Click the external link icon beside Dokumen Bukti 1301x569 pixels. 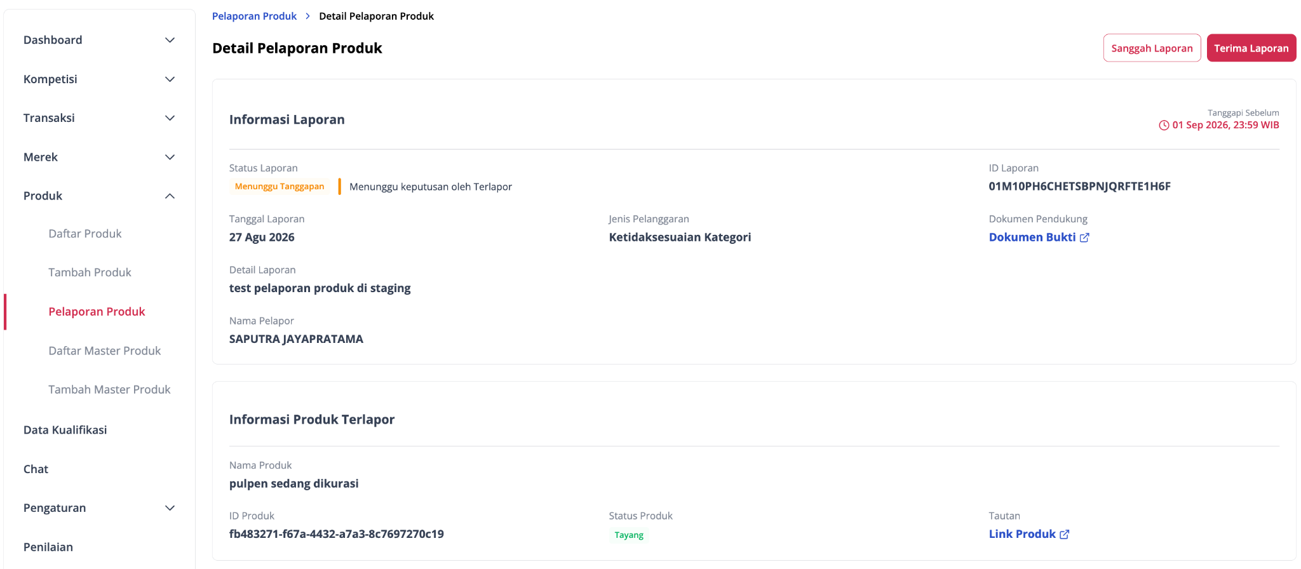tap(1084, 238)
